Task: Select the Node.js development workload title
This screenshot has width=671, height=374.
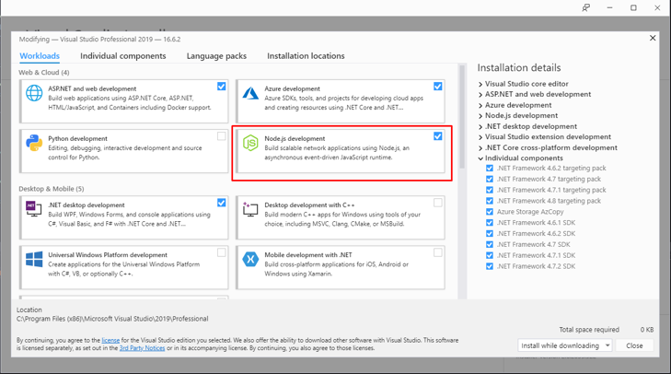Action: point(295,139)
